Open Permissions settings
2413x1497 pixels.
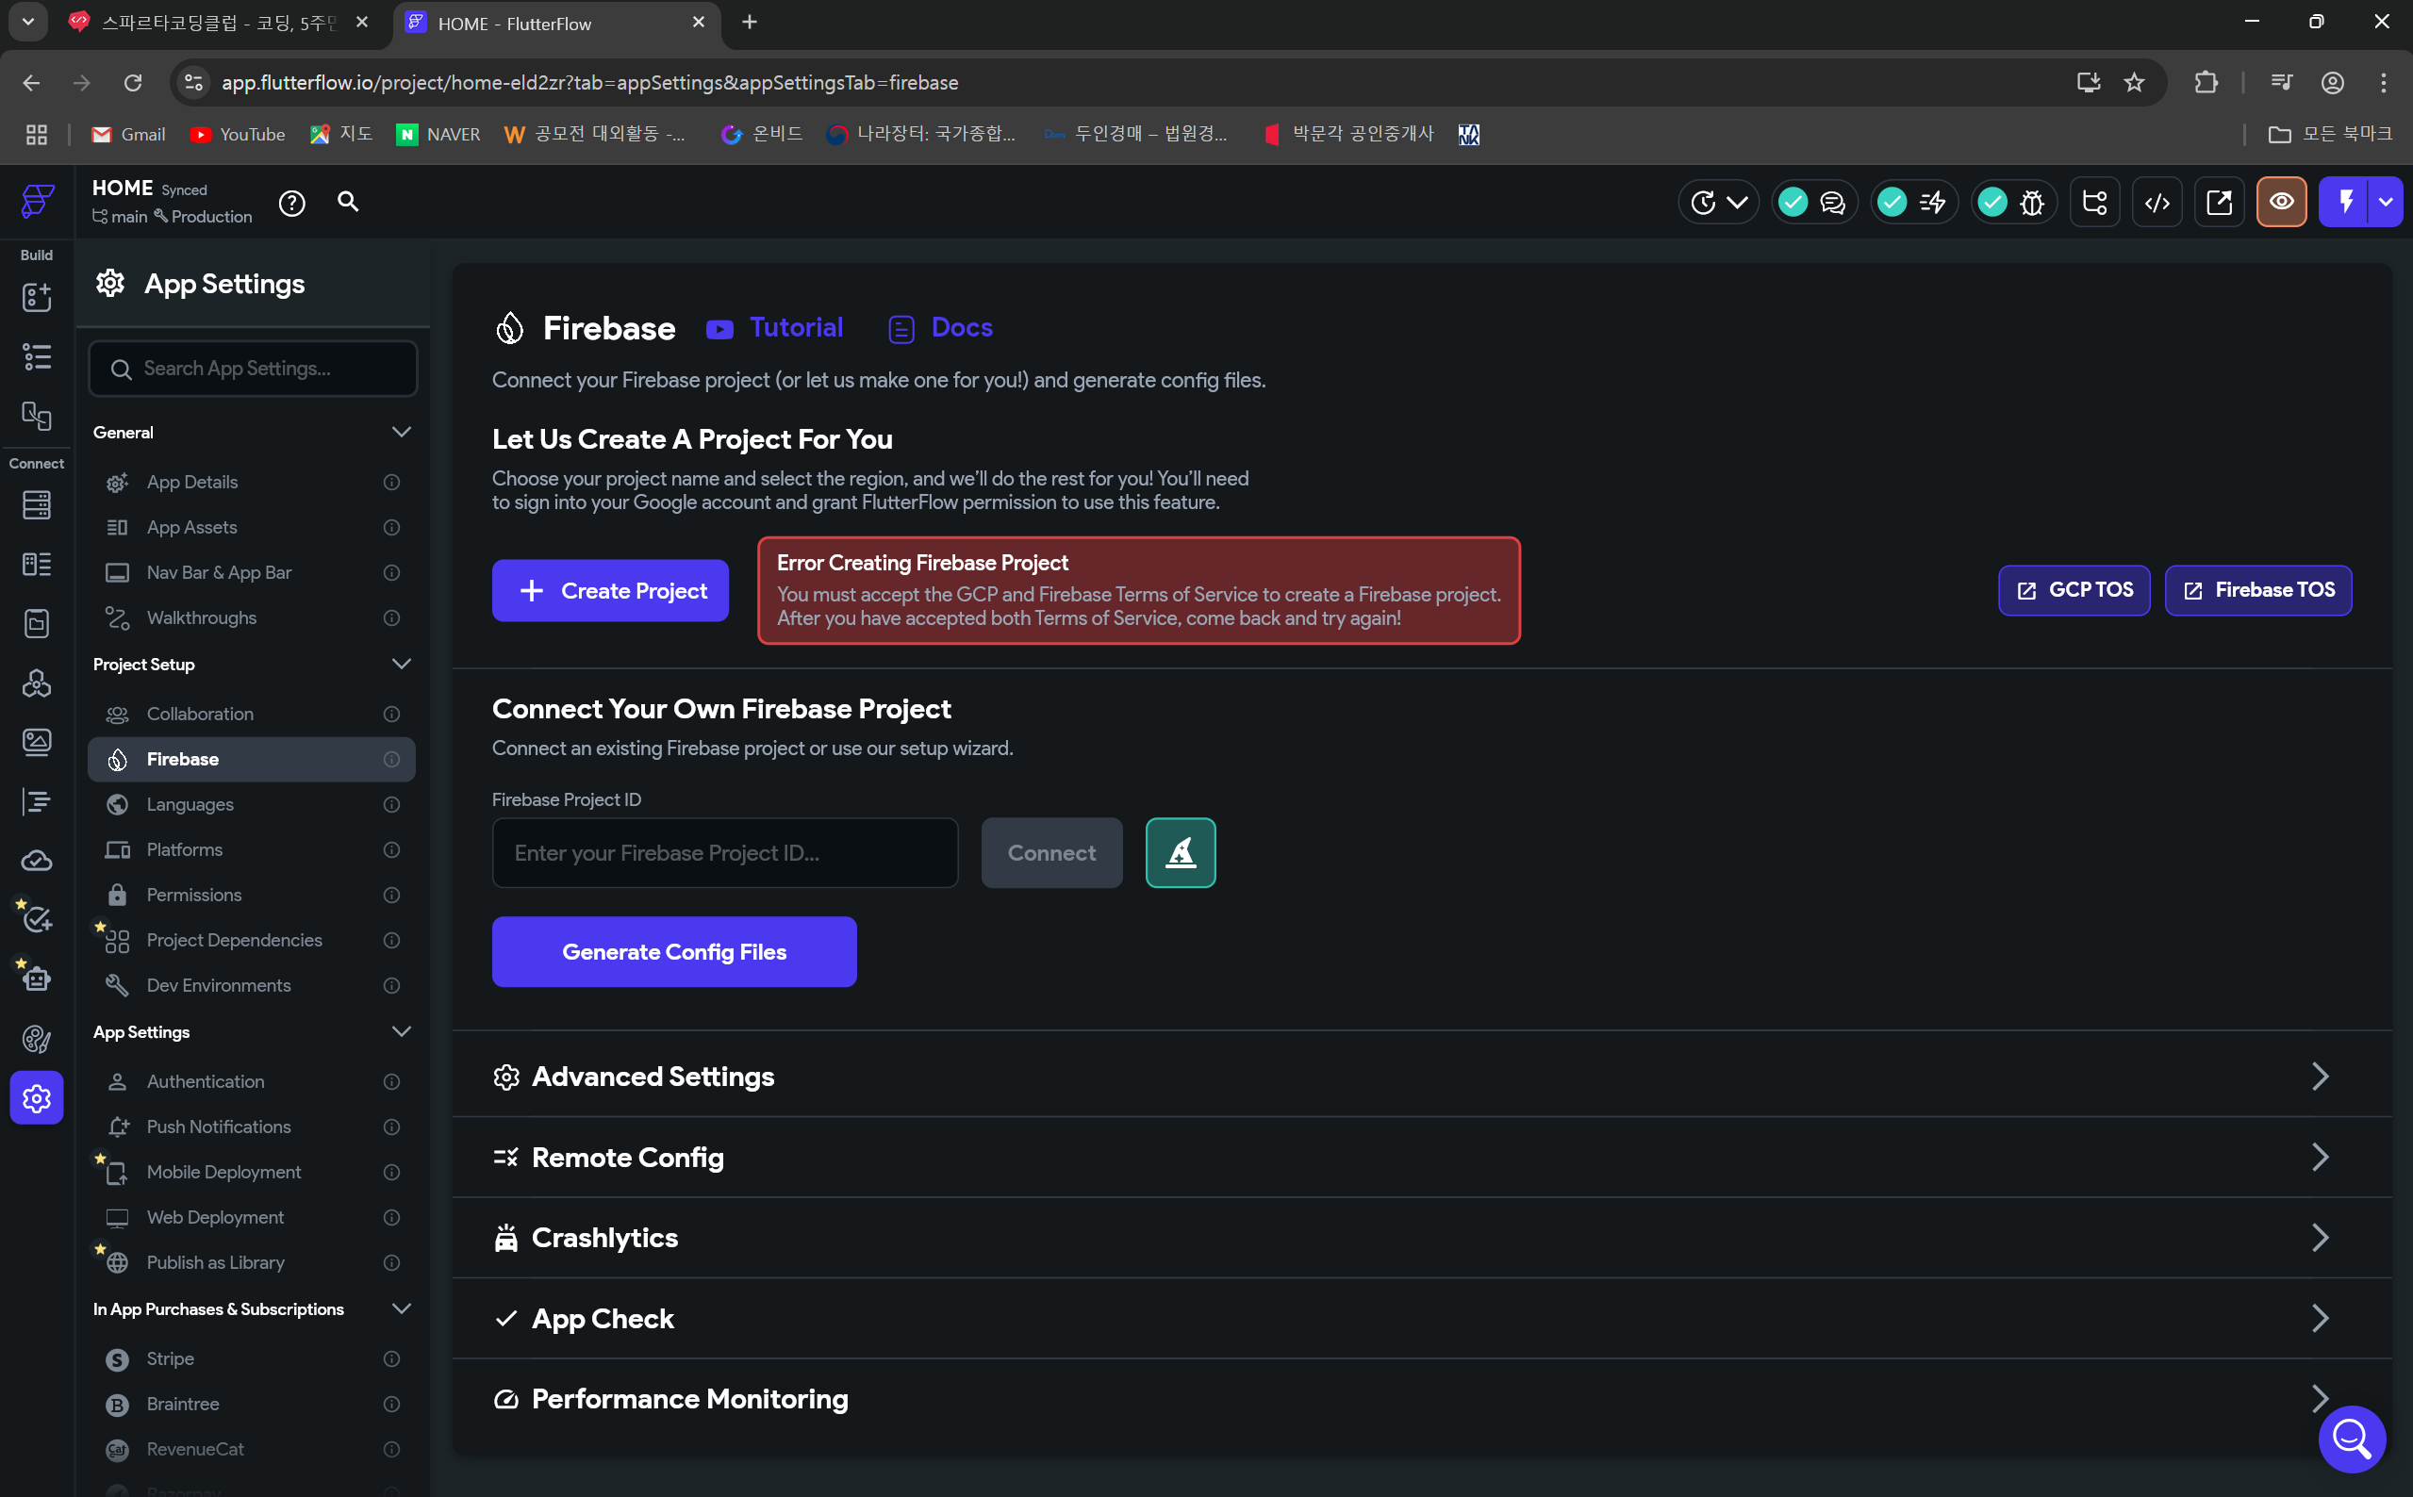[x=252, y=895]
